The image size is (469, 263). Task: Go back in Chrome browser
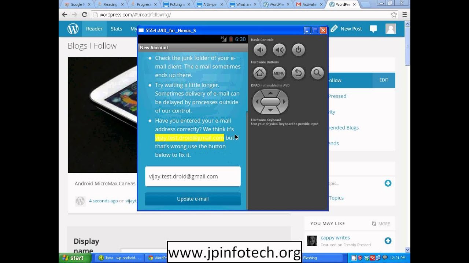[x=64, y=15]
